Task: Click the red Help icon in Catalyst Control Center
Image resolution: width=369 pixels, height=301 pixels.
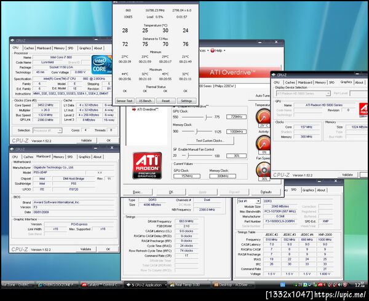Action: (x=213, y=50)
